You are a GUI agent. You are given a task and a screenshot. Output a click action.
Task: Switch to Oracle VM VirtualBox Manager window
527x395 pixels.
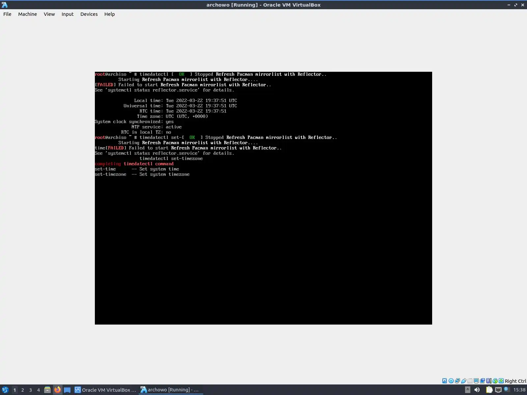click(105, 390)
